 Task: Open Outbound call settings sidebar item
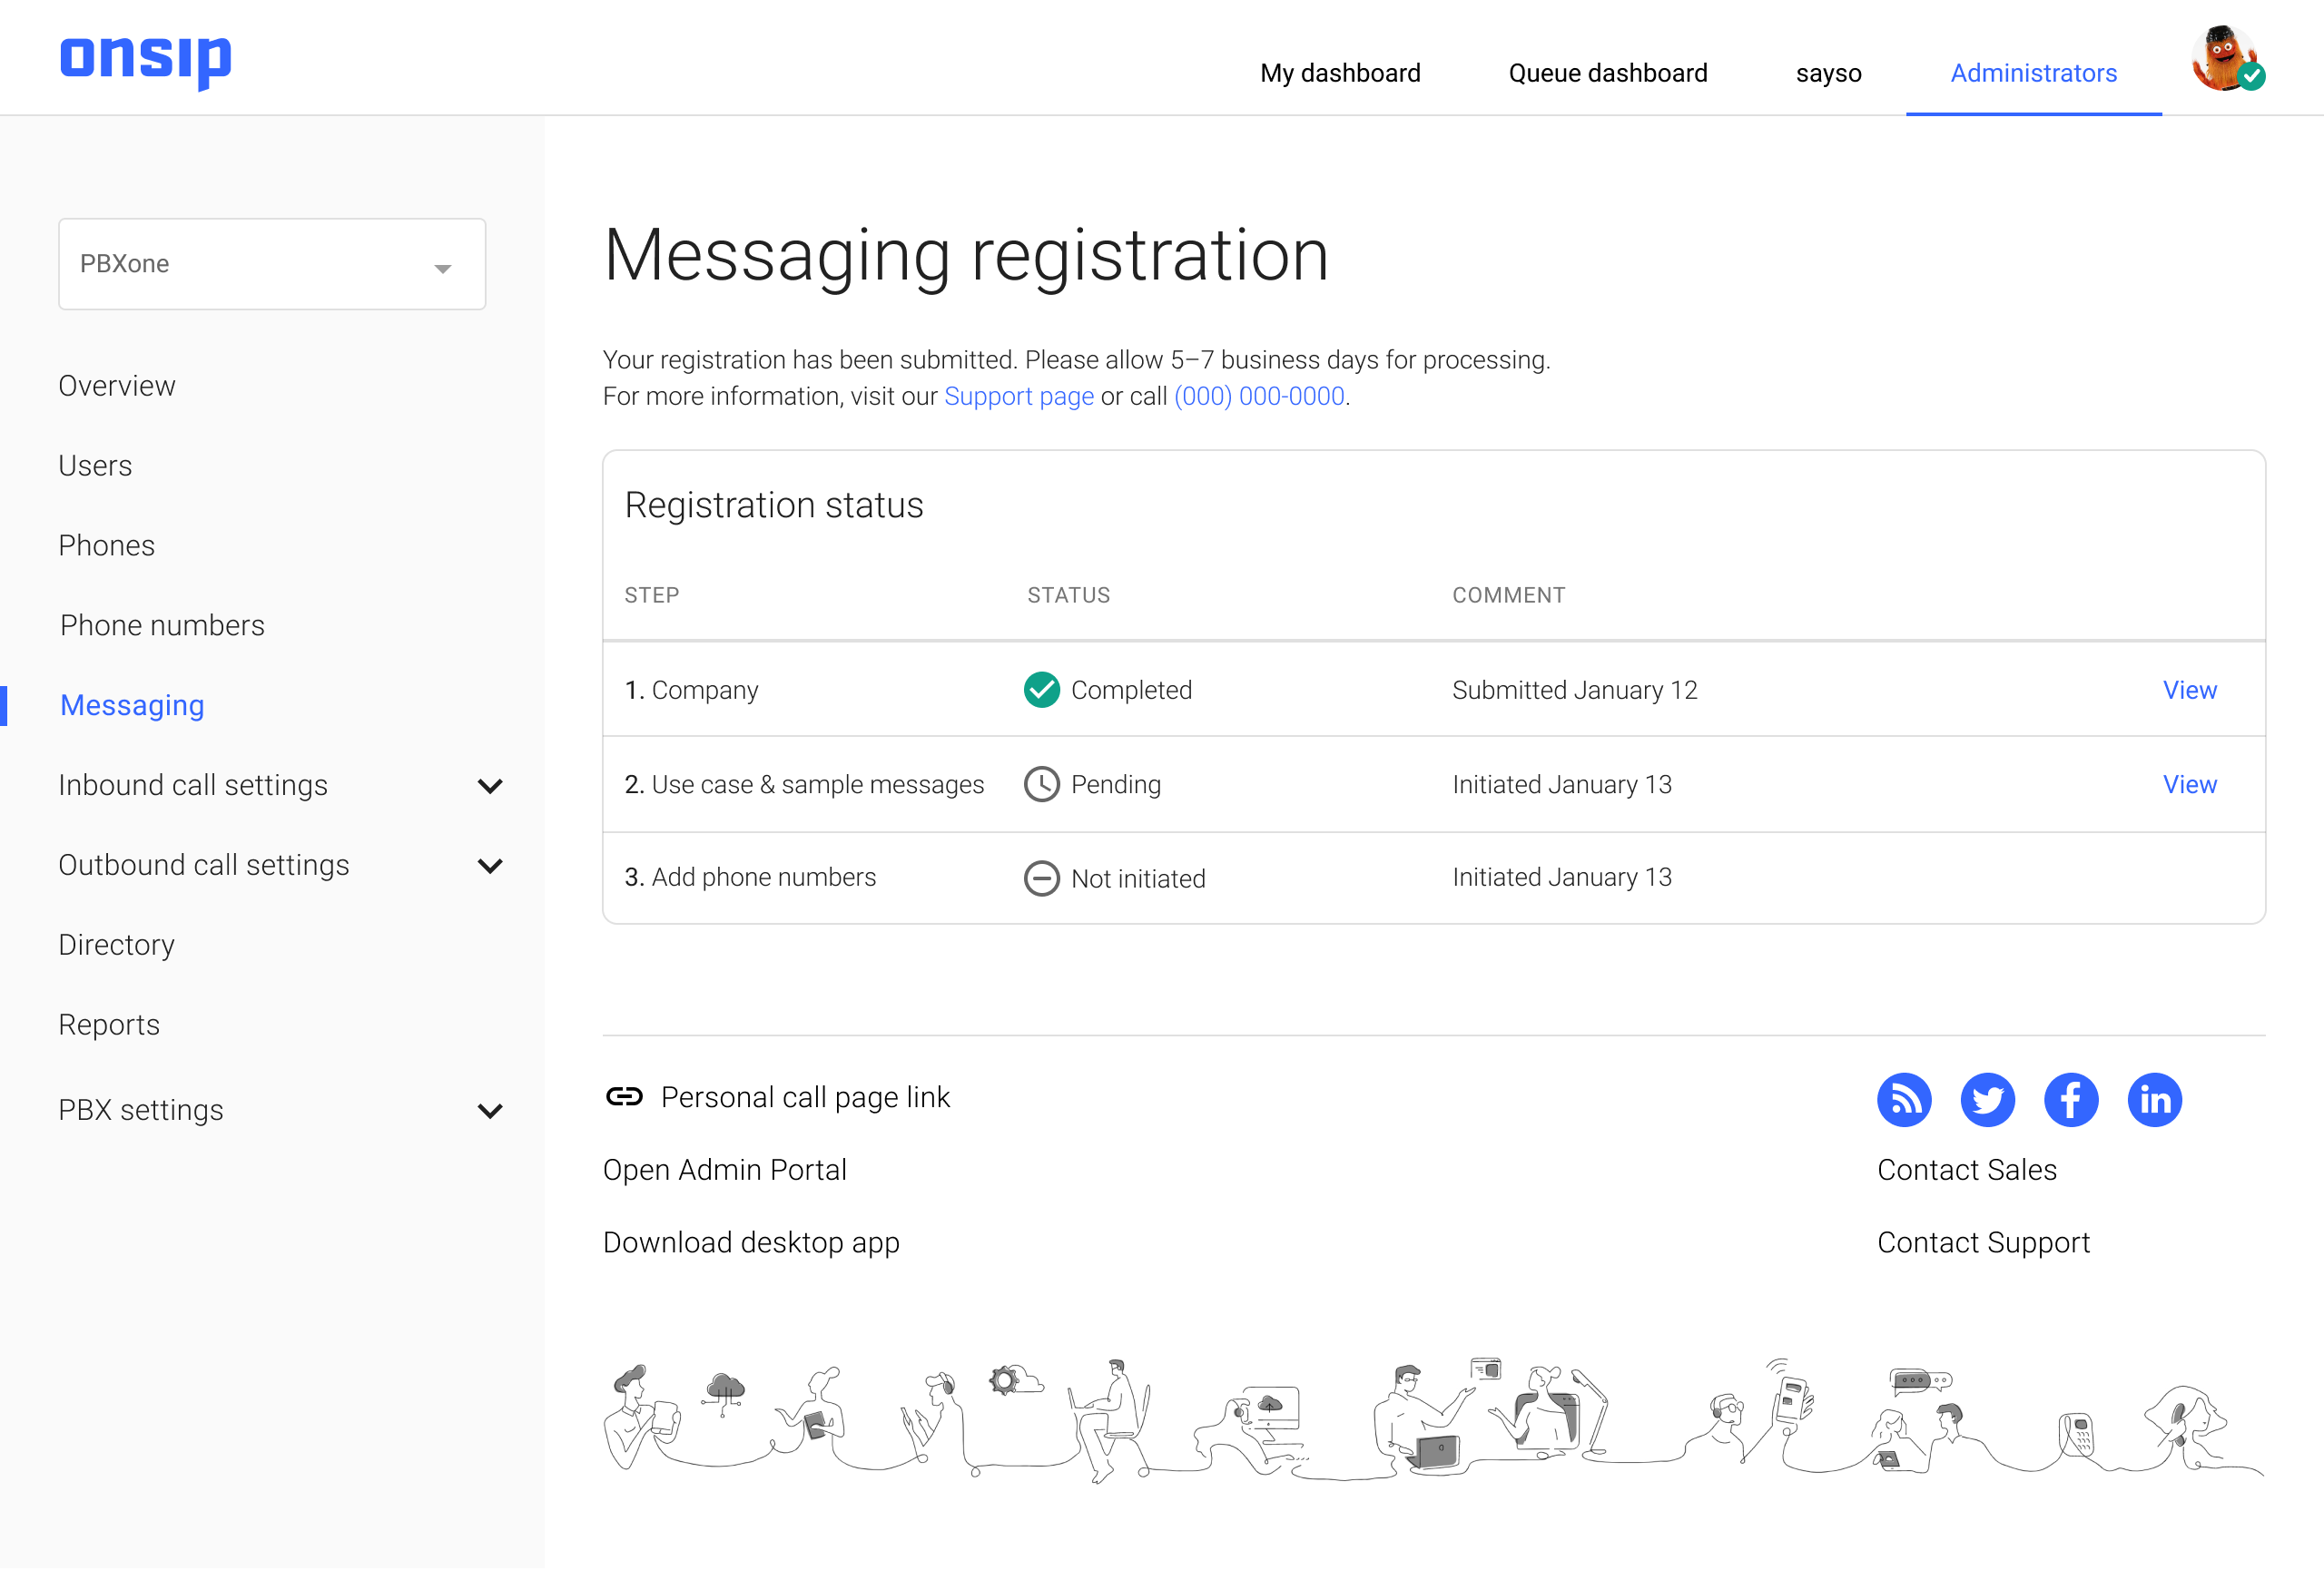coord(204,866)
